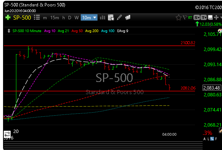Click the 2,086.88 price scale value
This screenshot has height=150, width=222.
click(x=212, y=80)
